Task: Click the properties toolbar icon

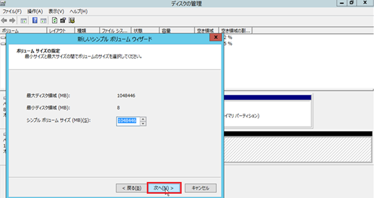Action: coord(63,21)
